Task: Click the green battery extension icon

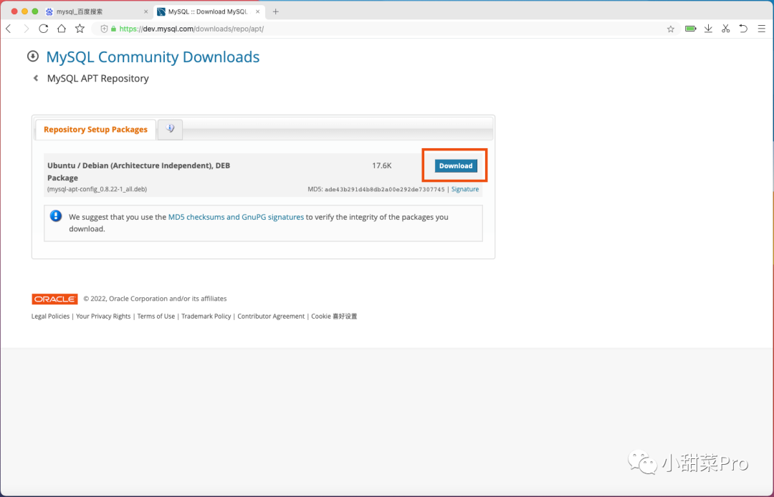Action: click(x=691, y=29)
